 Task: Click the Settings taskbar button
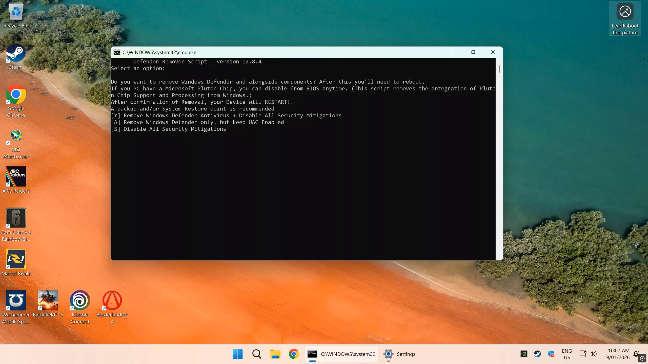[399, 354]
